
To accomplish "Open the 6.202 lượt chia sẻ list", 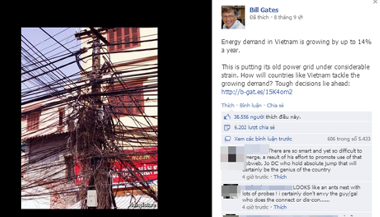I will click(255, 127).
